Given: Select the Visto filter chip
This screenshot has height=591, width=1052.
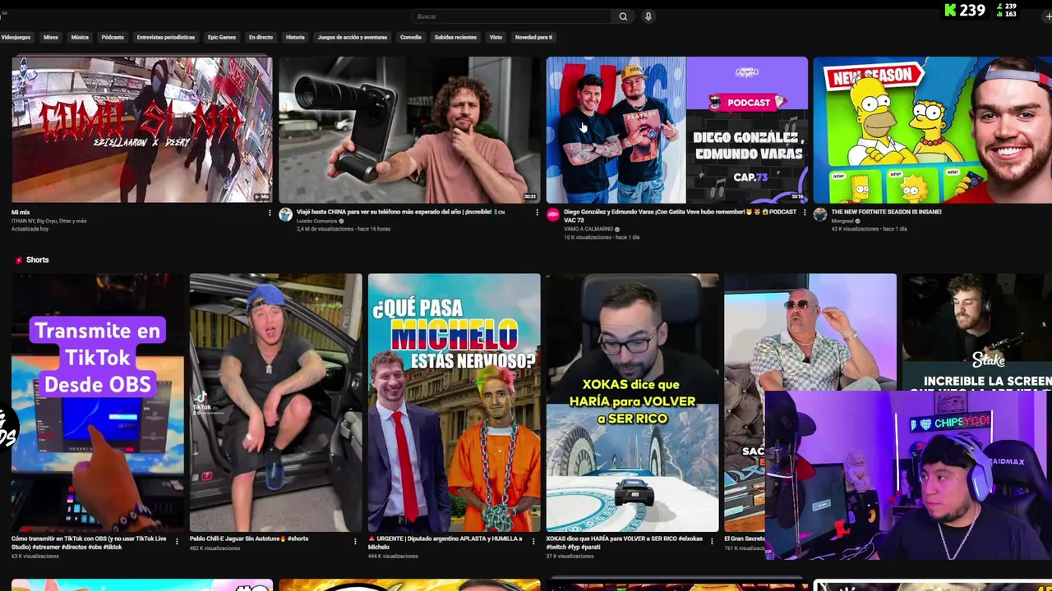Looking at the screenshot, I should [496, 37].
